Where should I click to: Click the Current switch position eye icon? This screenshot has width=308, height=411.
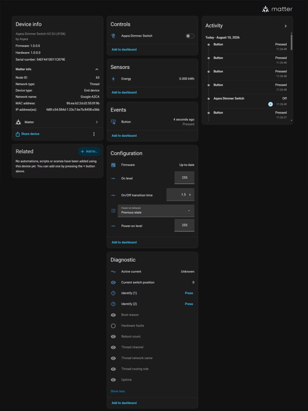click(x=113, y=282)
